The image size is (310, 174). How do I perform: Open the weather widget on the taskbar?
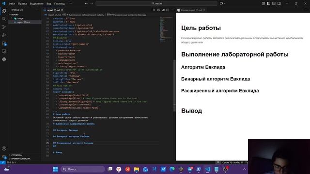click(x=7, y=169)
